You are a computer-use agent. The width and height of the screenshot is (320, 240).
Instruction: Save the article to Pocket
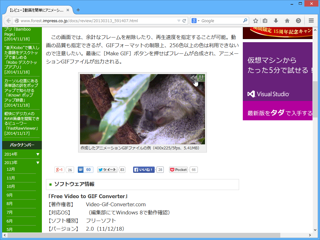point(178,170)
